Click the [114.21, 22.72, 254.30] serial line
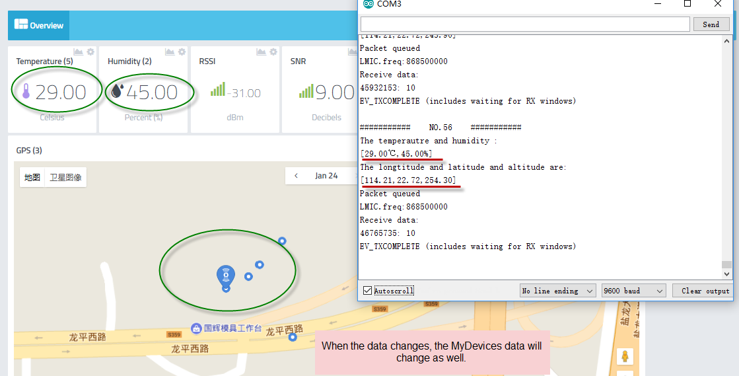739x376 pixels. pyautogui.click(x=408, y=180)
